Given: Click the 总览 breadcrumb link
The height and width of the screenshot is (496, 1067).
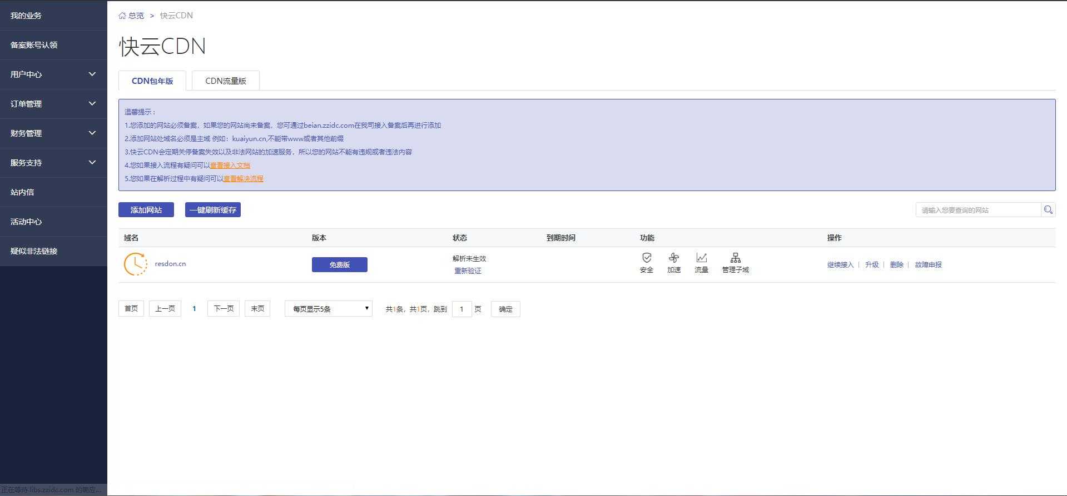Looking at the screenshot, I should click(136, 16).
